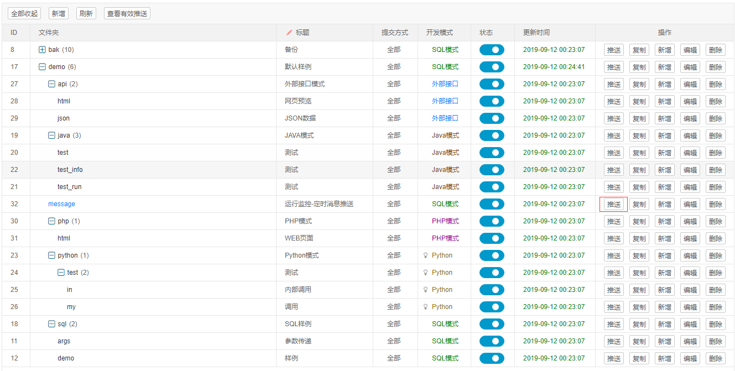Collapse the sql folder
The width and height of the screenshot is (735, 371).
pos(51,324)
